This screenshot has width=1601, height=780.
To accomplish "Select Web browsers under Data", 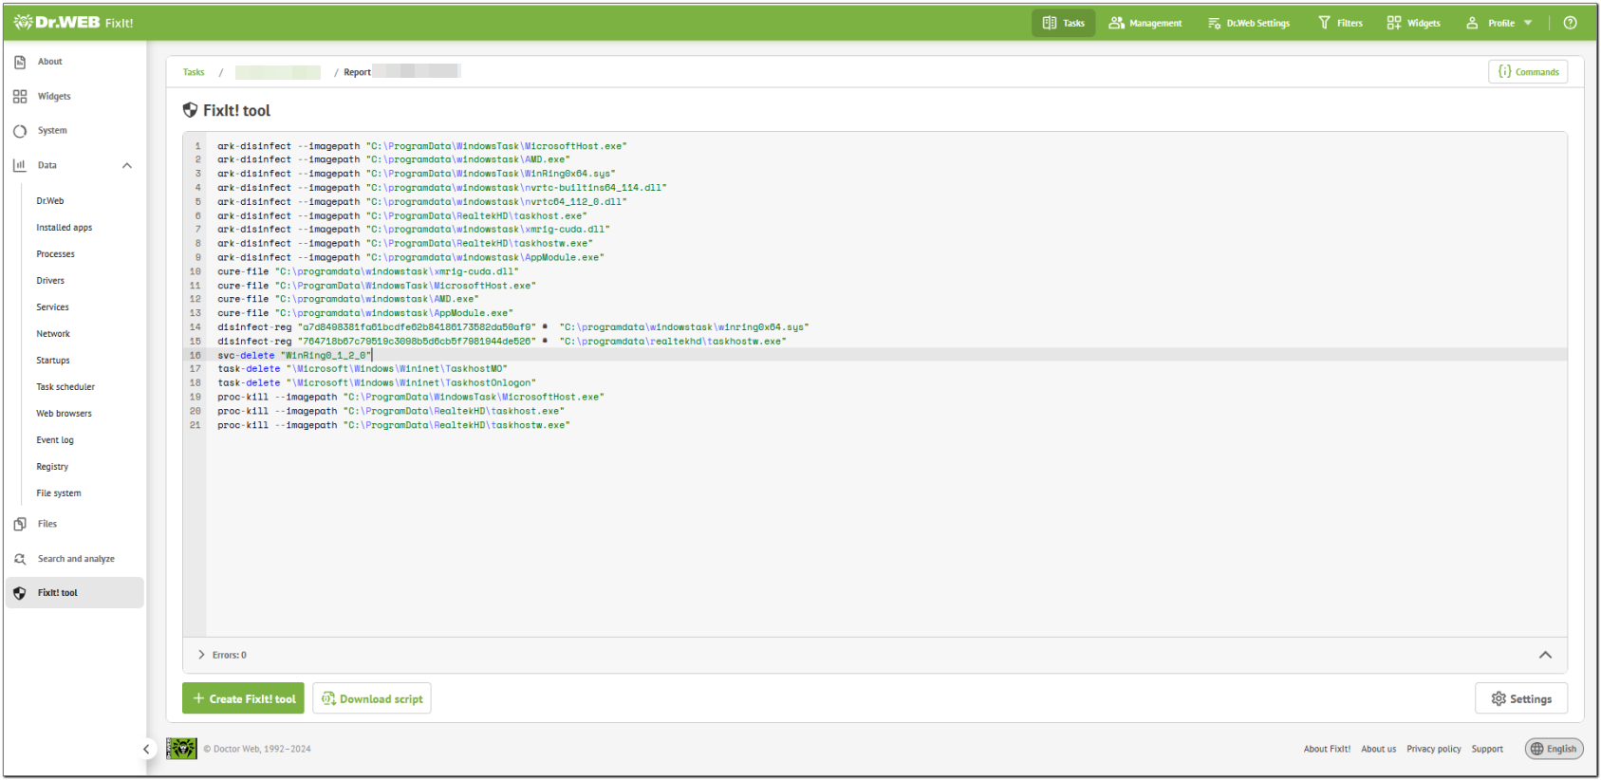I will tap(65, 414).
